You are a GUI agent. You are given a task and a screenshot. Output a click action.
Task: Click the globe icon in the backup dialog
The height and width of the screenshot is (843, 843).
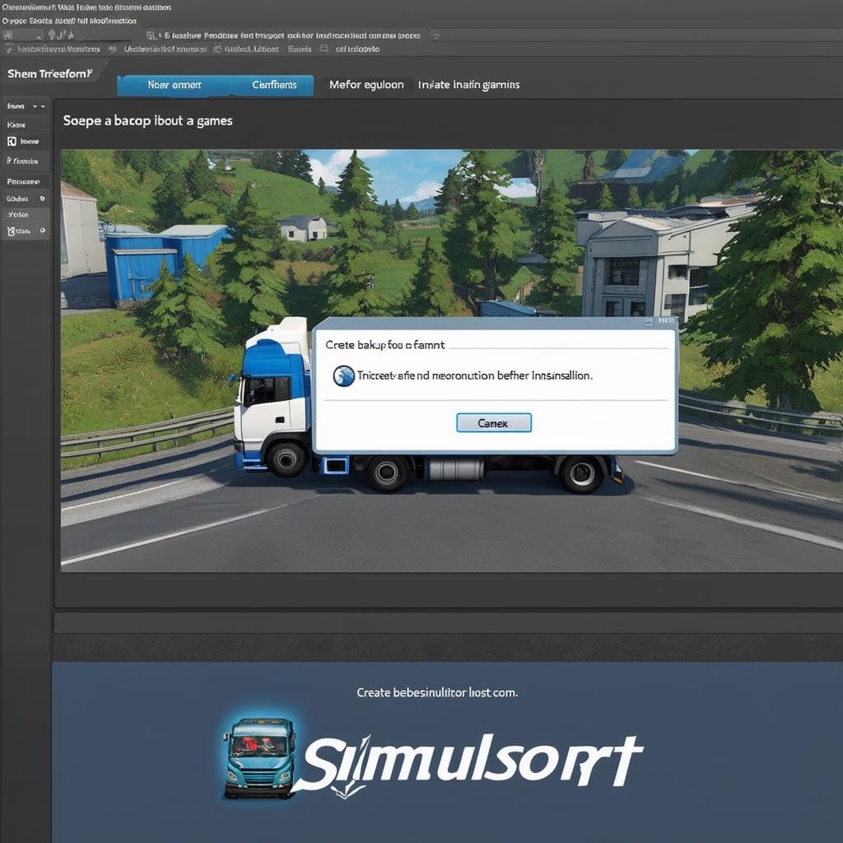point(343,375)
